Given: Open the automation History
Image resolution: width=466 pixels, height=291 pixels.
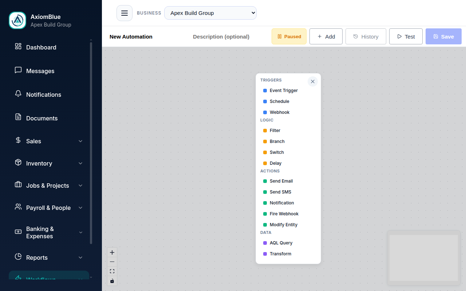Looking at the screenshot, I should [366, 36].
